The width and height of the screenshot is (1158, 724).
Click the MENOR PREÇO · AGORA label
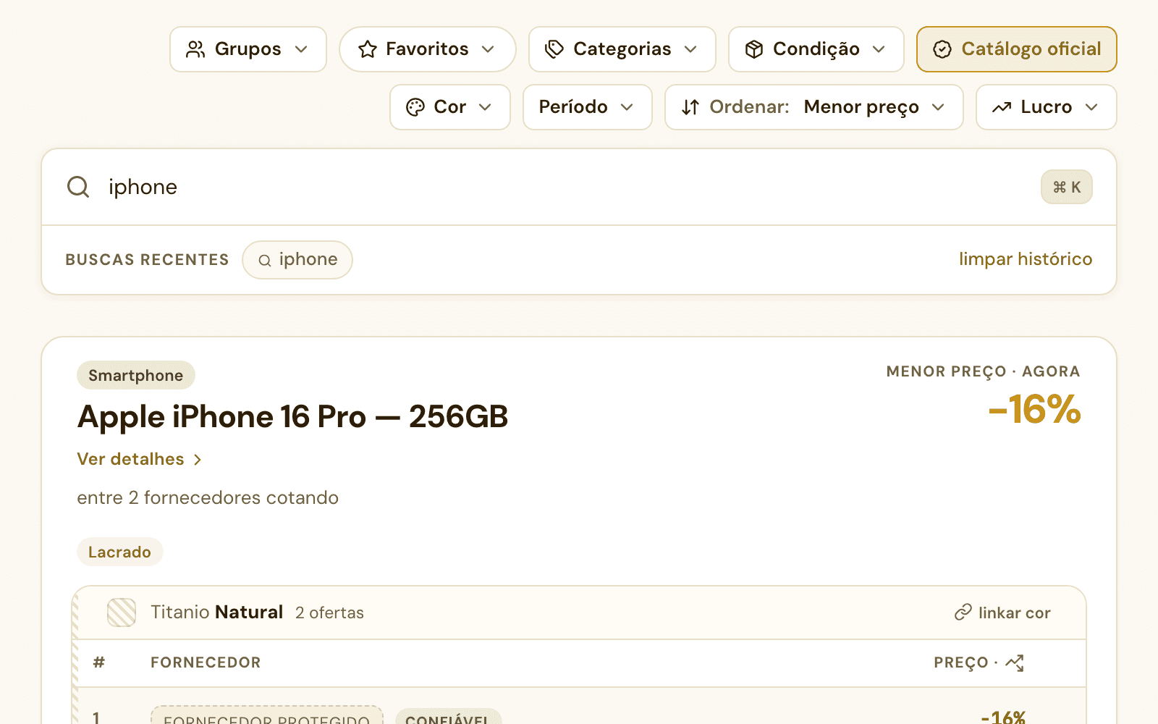[x=983, y=371]
